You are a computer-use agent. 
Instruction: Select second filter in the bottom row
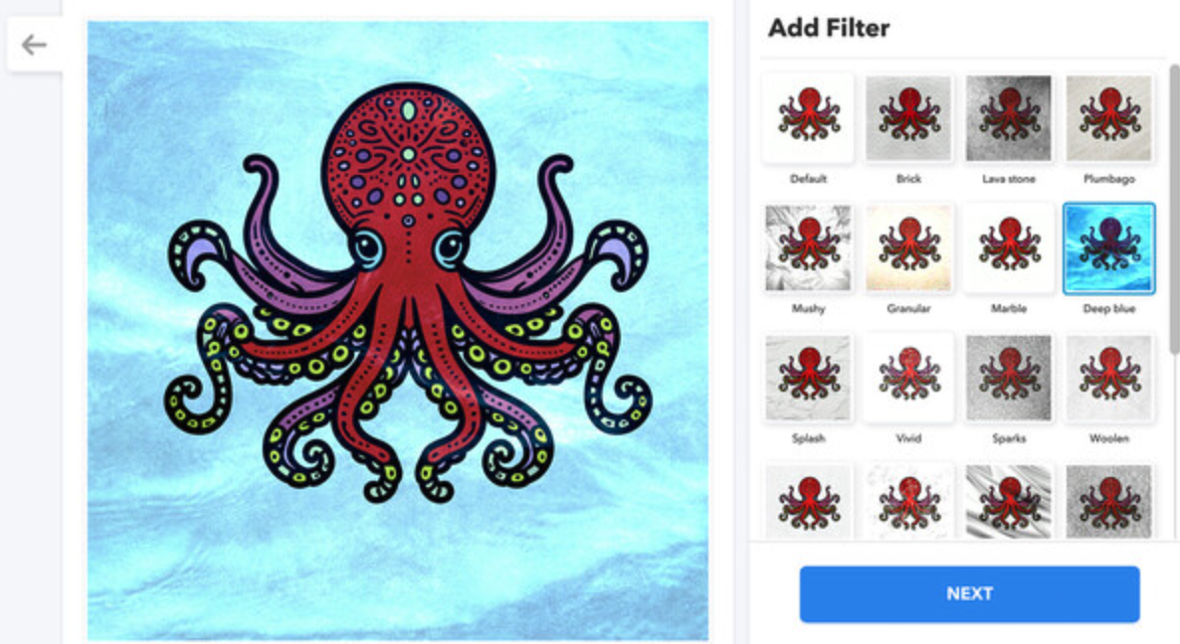coord(908,501)
